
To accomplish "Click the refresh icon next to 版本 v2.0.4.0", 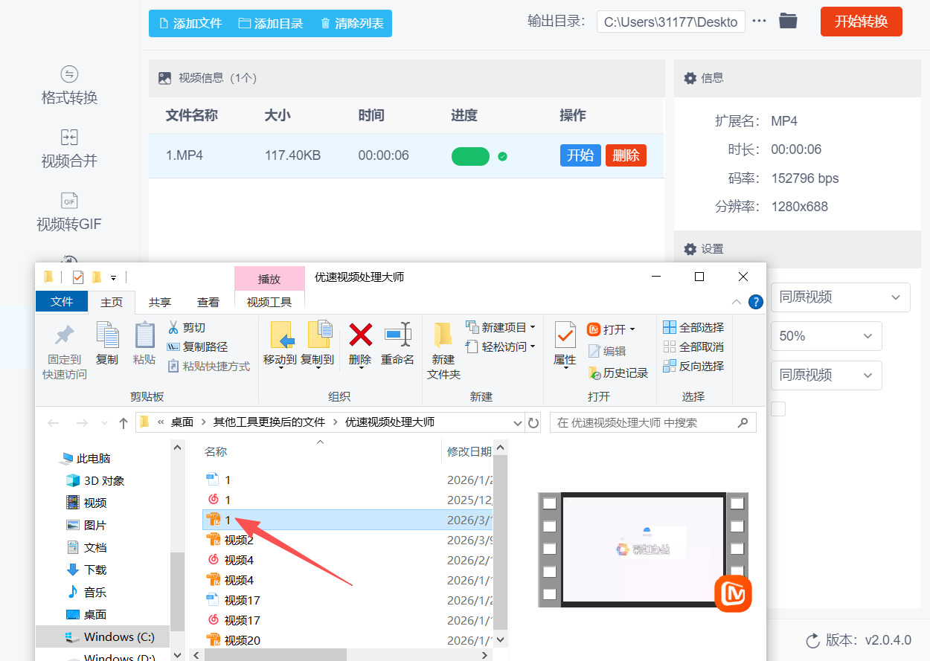I will [812, 639].
